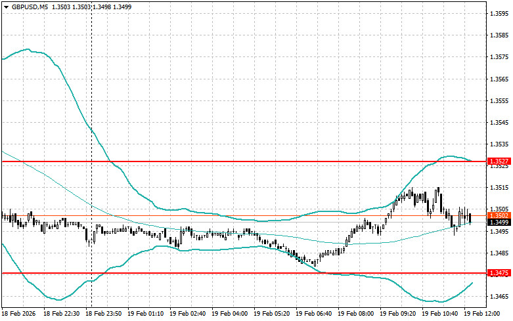Click the 1.3465 price scale value
This screenshot has height=321, width=513.
coord(499,297)
